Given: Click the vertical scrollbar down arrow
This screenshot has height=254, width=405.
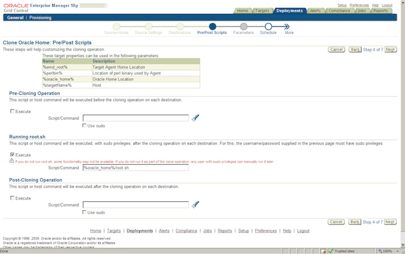Looking at the screenshot, I should (x=403, y=245).
